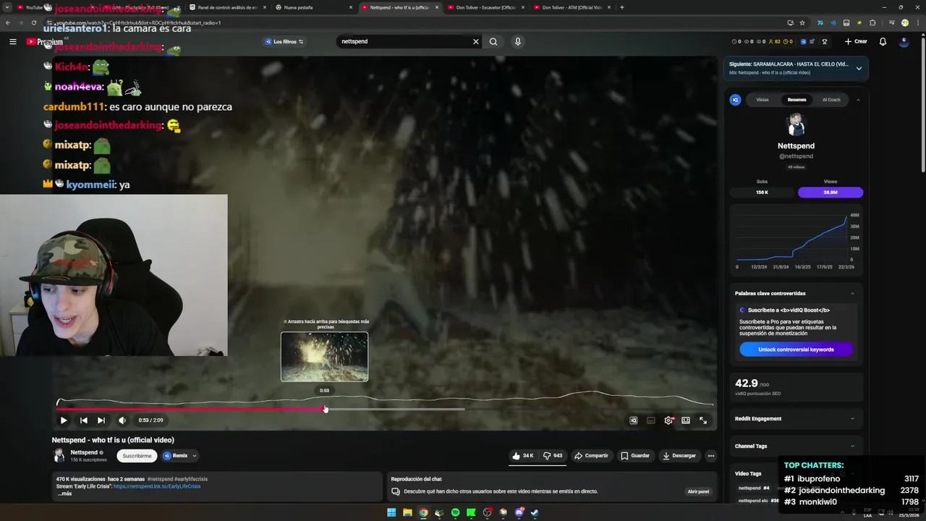Screen dimensions: 926x521
Task: Enter fullscreen mode
Action: [703, 420]
